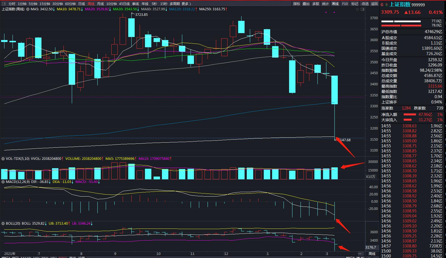Click the 多股 multi-stock button
Viewport: 446px width, 258px height.
point(316,4)
